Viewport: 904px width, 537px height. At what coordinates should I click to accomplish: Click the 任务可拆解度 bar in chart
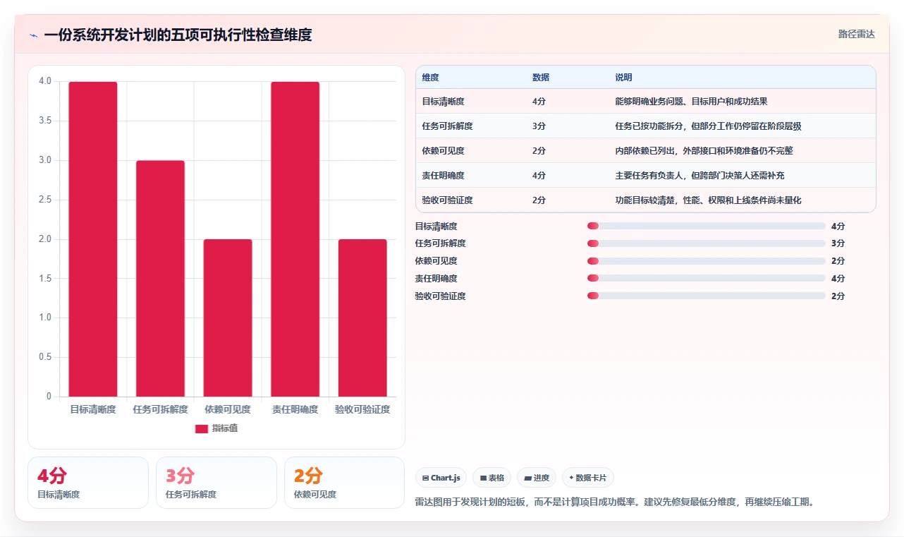pyautogui.click(x=160, y=279)
